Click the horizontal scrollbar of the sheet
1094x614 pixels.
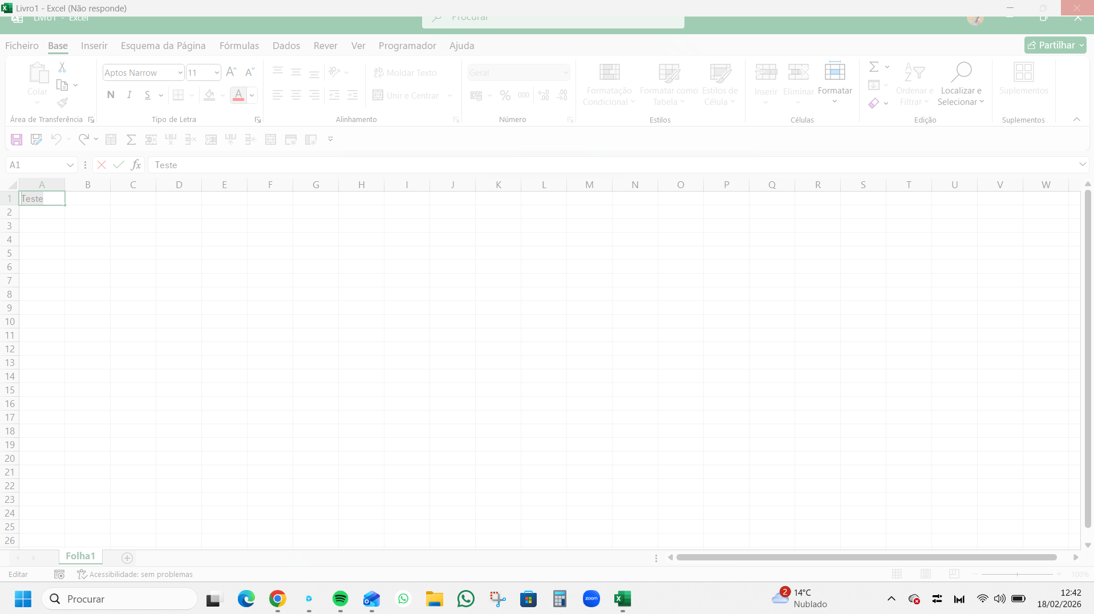pyautogui.click(x=866, y=557)
